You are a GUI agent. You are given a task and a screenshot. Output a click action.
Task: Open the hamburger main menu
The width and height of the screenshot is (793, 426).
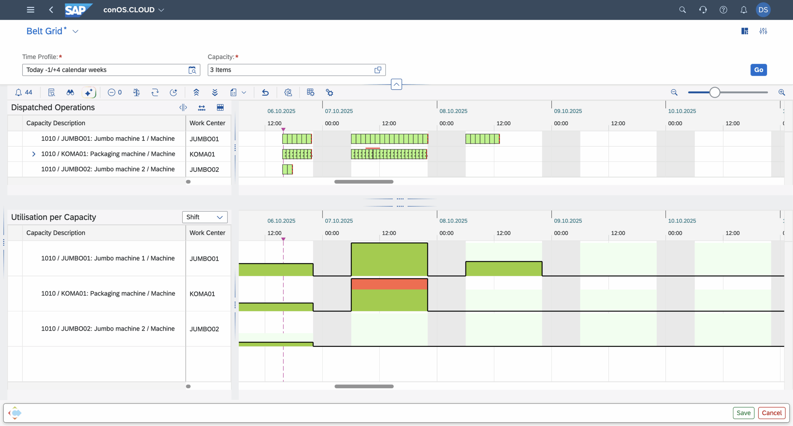[x=30, y=10]
